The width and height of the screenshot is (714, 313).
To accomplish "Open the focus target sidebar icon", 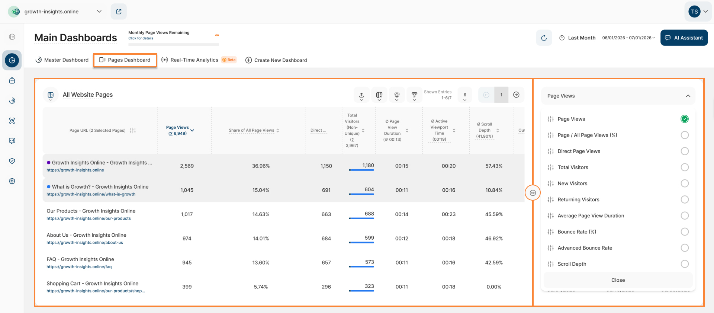I will click(12, 121).
